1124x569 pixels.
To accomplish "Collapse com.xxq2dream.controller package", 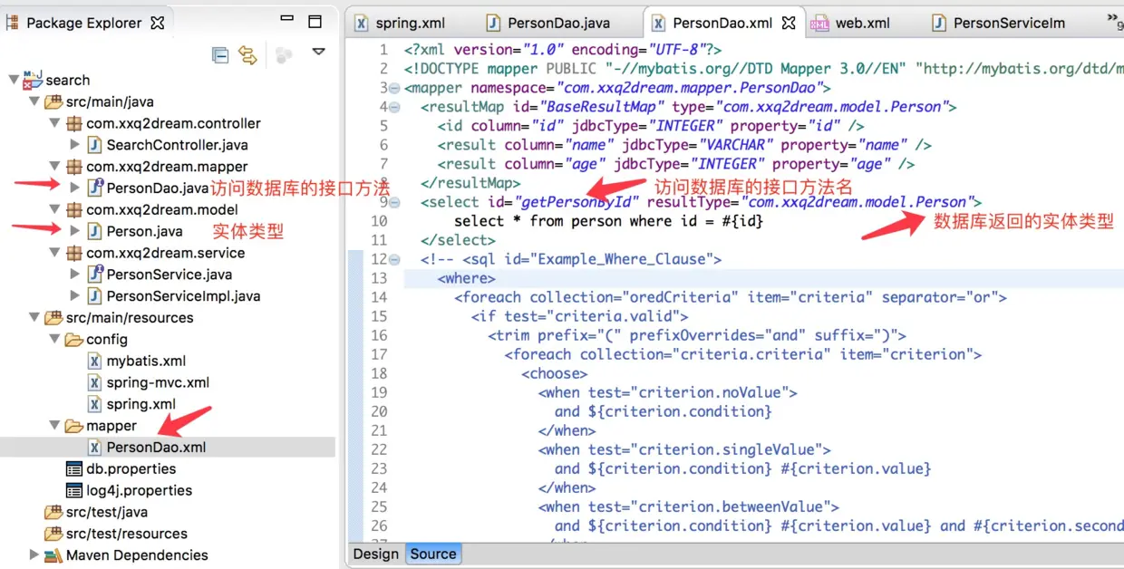I will [54, 123].
